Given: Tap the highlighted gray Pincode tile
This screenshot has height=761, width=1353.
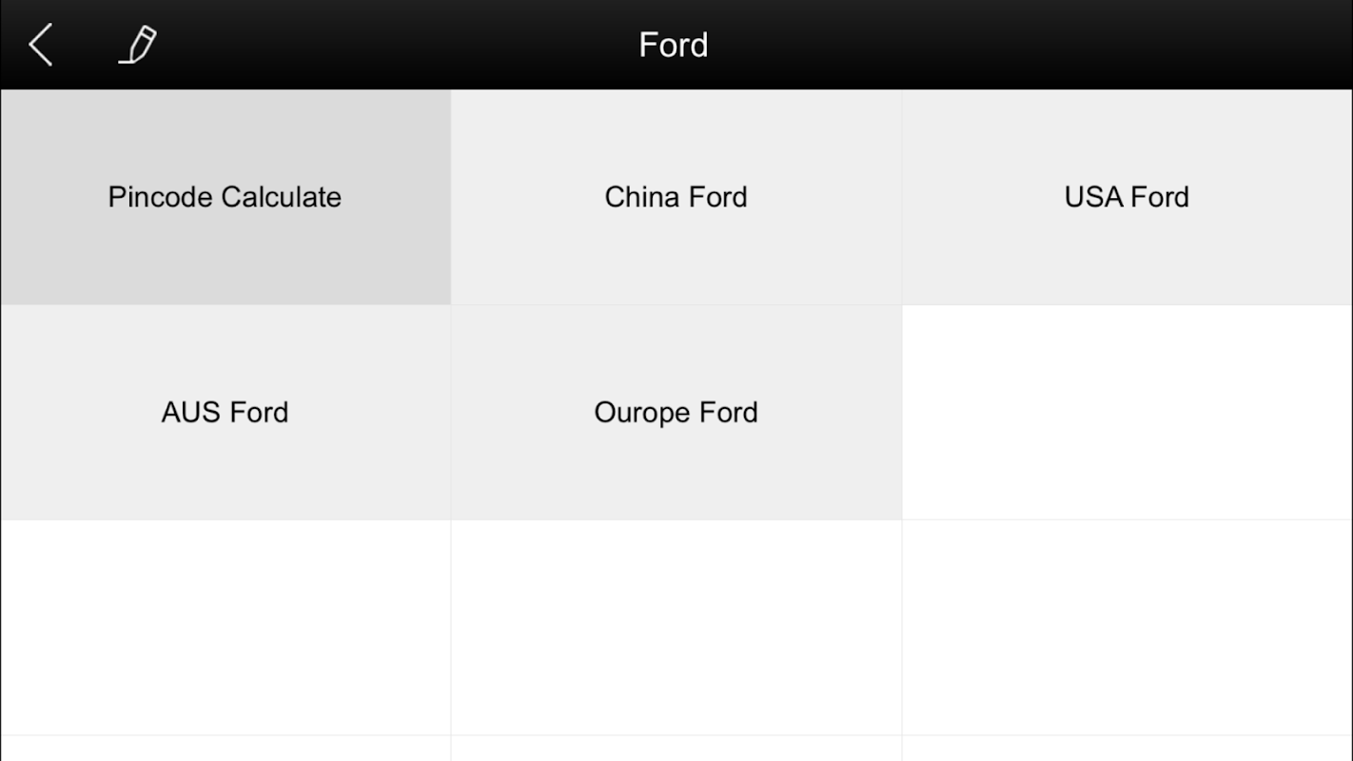Looking at the screenshot, I should (x=225, y=197).
